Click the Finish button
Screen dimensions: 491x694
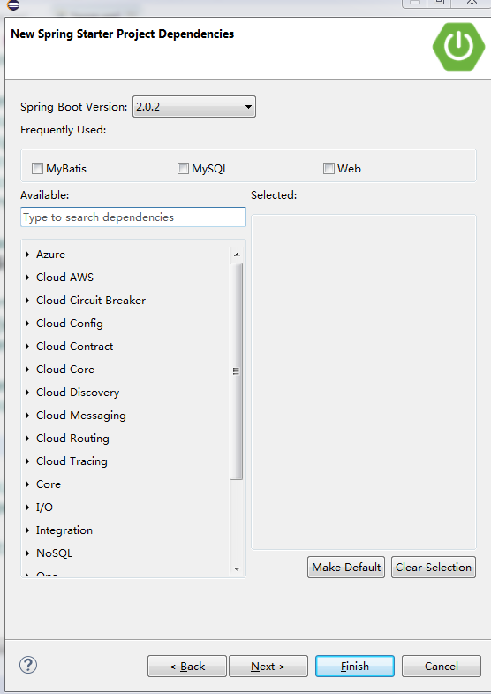[x=355, y=666]
